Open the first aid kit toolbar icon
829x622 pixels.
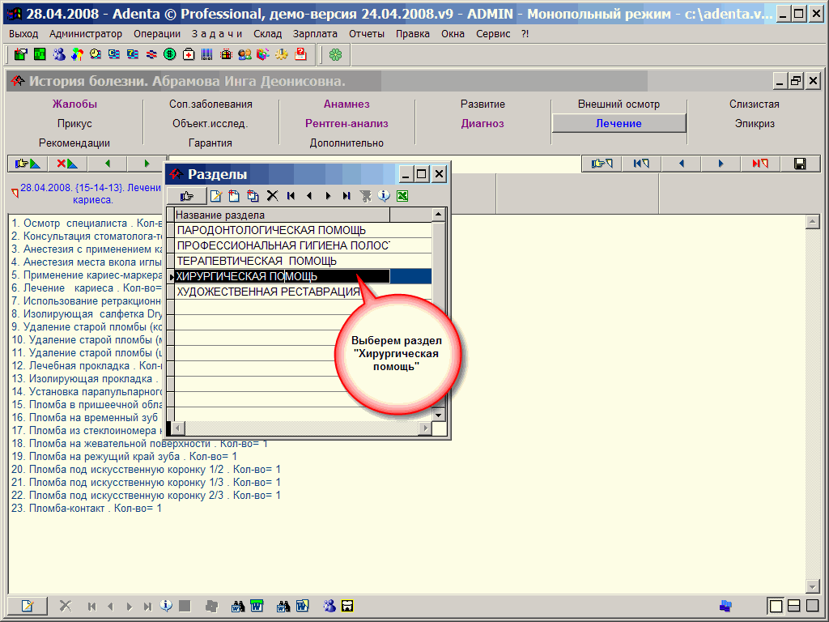[189, 54]
